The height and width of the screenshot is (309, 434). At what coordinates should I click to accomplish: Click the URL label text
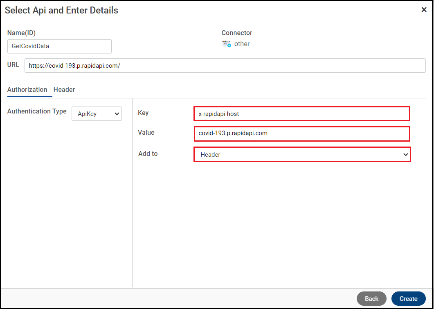tap(13, 64)
